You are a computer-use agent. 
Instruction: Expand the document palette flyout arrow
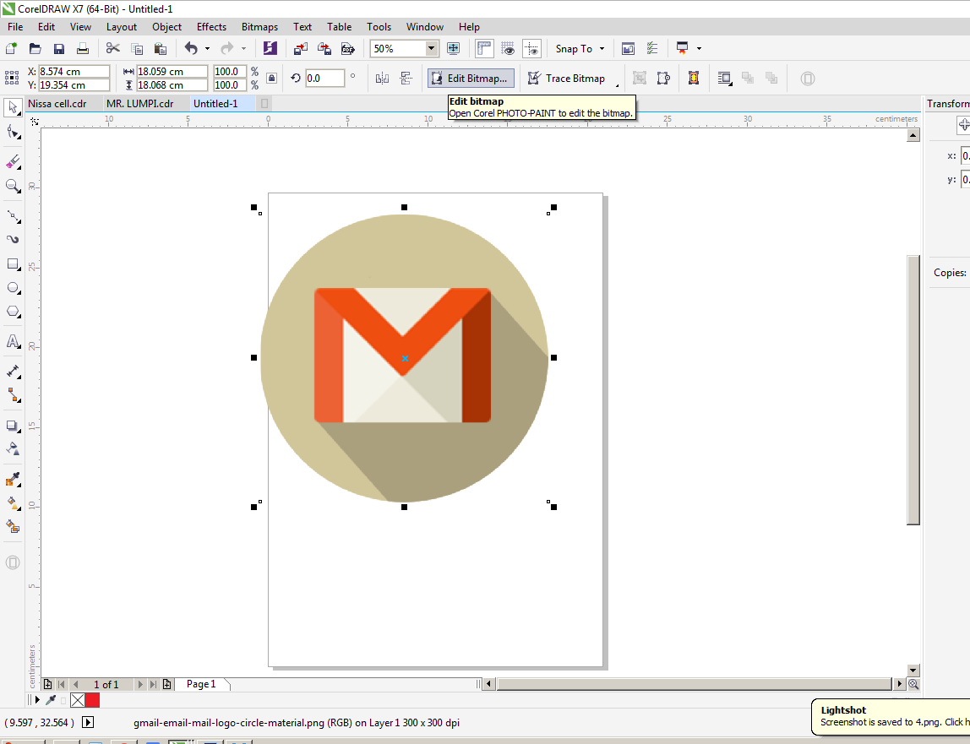37,700
